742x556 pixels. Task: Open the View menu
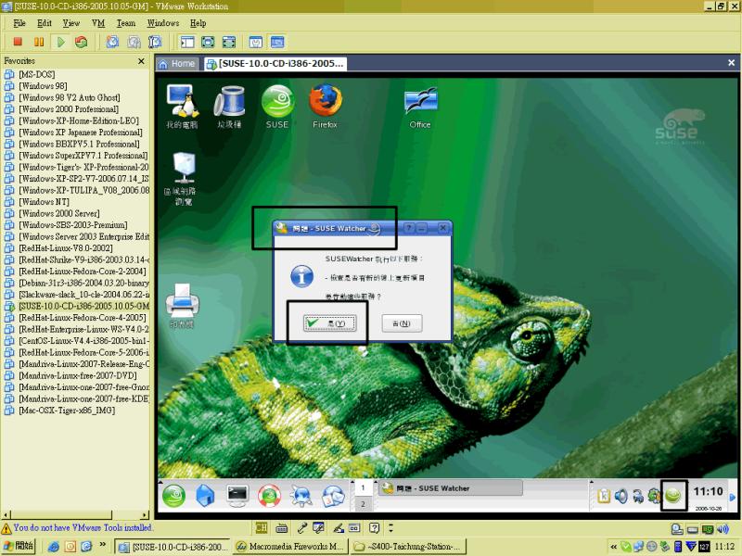click(71, 23)
